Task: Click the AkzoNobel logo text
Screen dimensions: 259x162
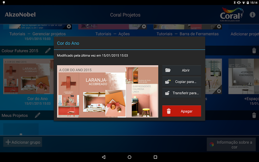Action: click(20, 15)
